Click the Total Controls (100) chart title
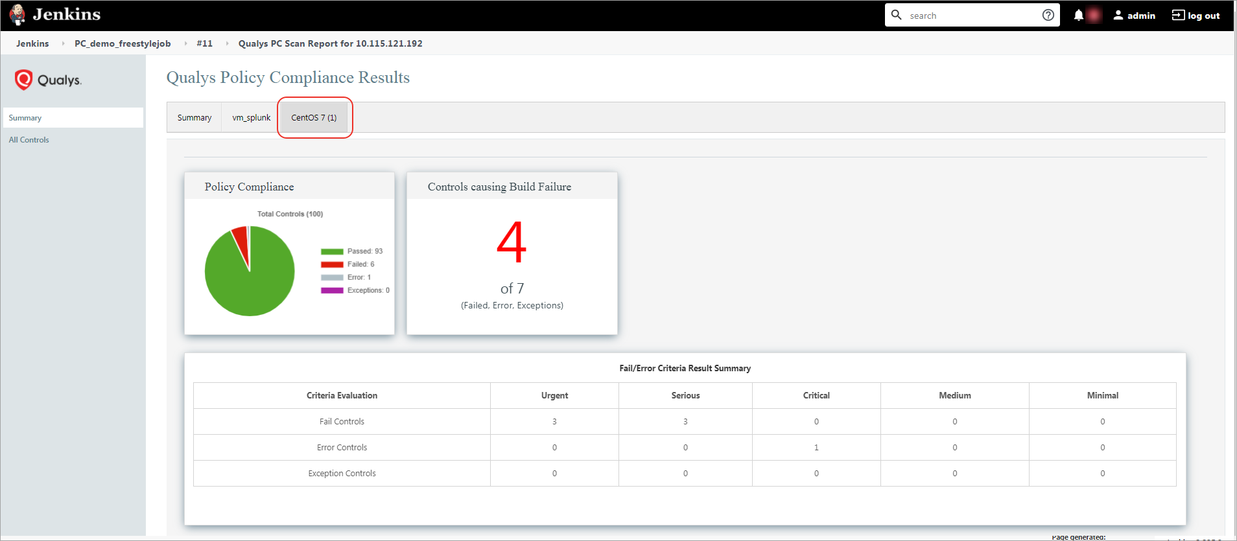This screenshot has height=541, width=1237. (x=290, y=214)
